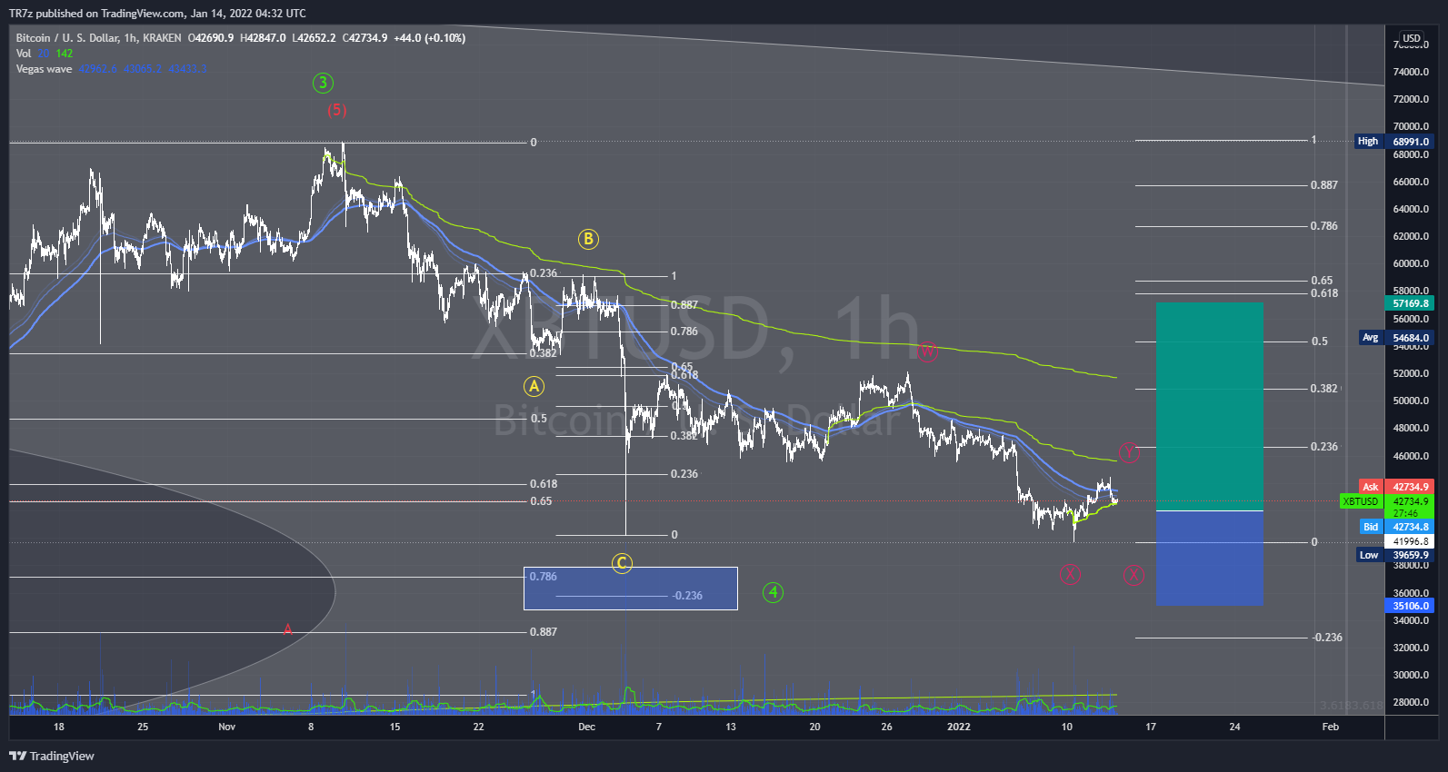
Task: Click the 57169.8 profit target price tag
Action: [1410, 303]
